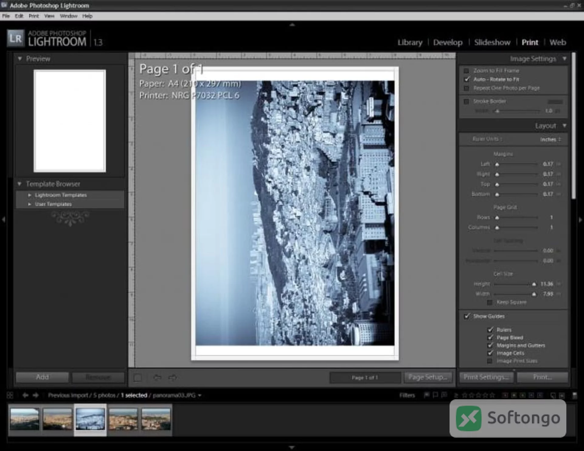The image size is (584, 451).
Task: Switch to the Develop module
Action: click(448, 42)
